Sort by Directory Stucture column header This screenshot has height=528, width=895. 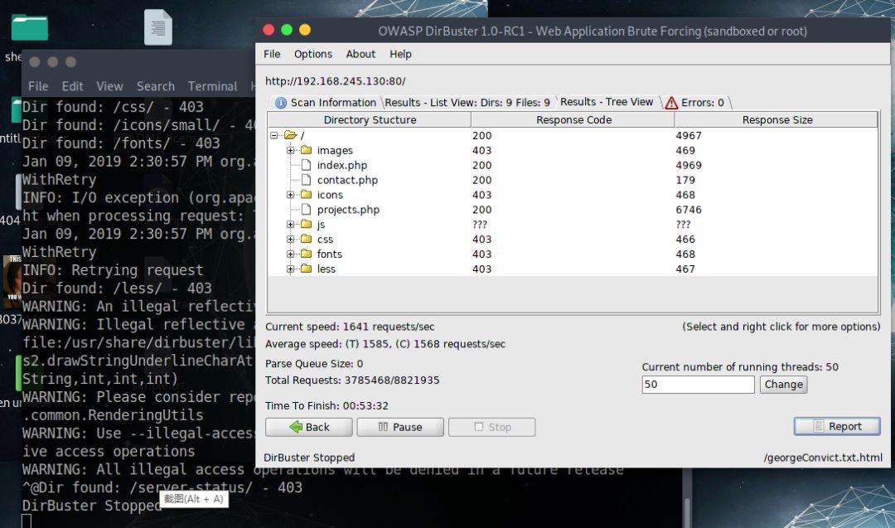click(370, 120)
